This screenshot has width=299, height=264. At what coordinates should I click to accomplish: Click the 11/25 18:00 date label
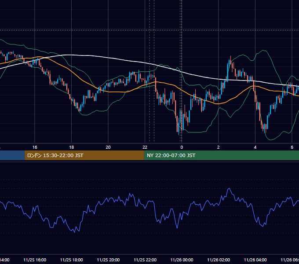[72, 260]
